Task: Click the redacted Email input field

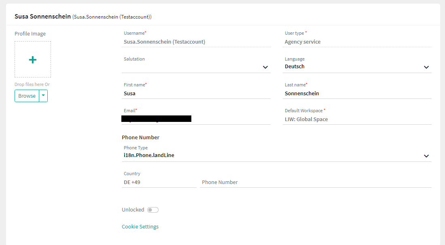Action: [196, 119]
